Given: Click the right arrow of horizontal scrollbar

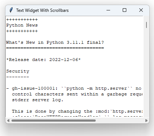Looking at the screenshot, I should tap(146, 121).
